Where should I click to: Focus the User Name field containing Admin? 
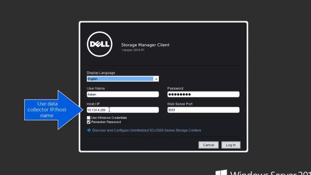pos(123,94)
